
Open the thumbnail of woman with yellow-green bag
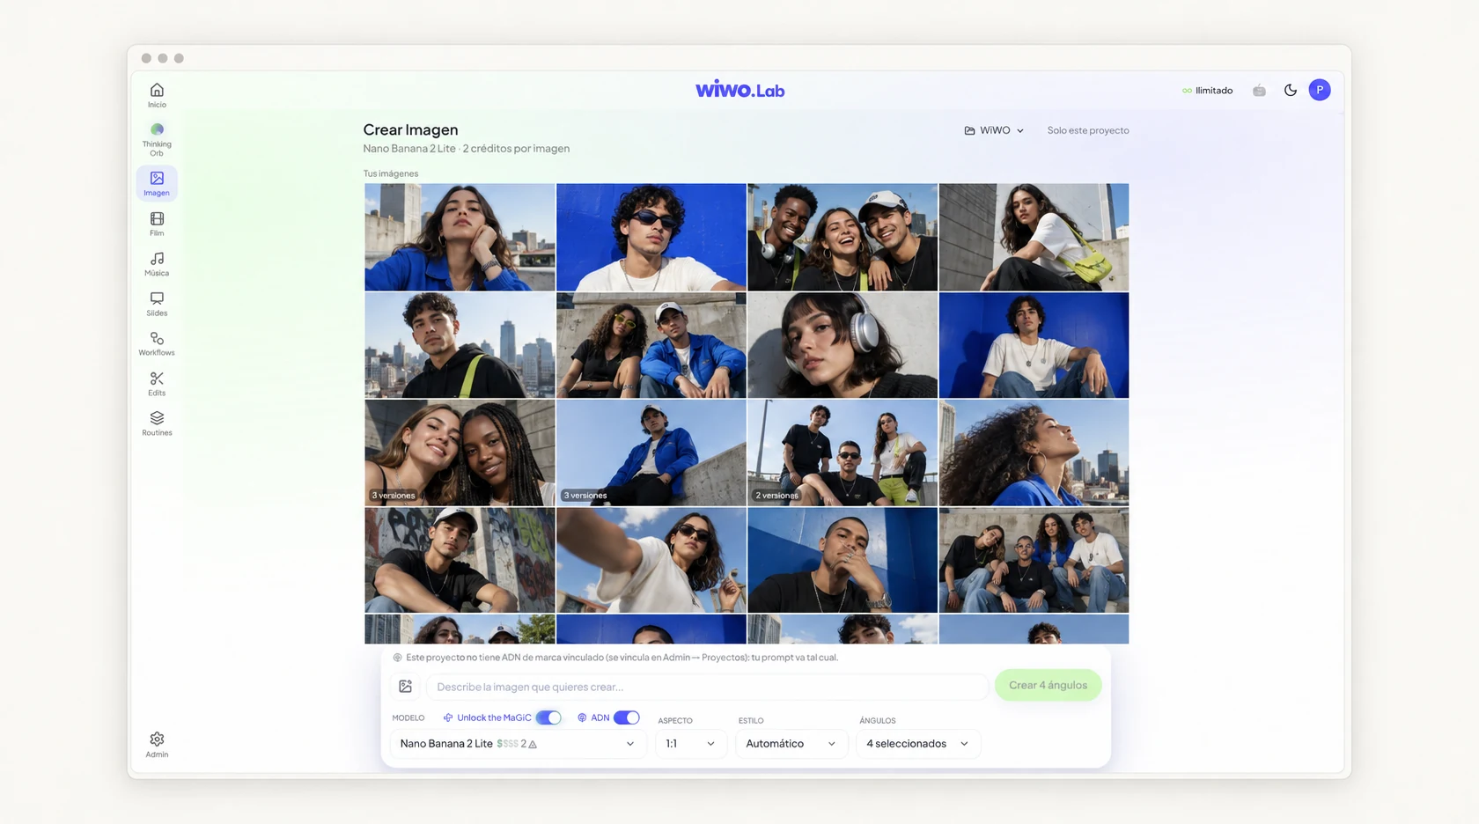click(1034, 237)
